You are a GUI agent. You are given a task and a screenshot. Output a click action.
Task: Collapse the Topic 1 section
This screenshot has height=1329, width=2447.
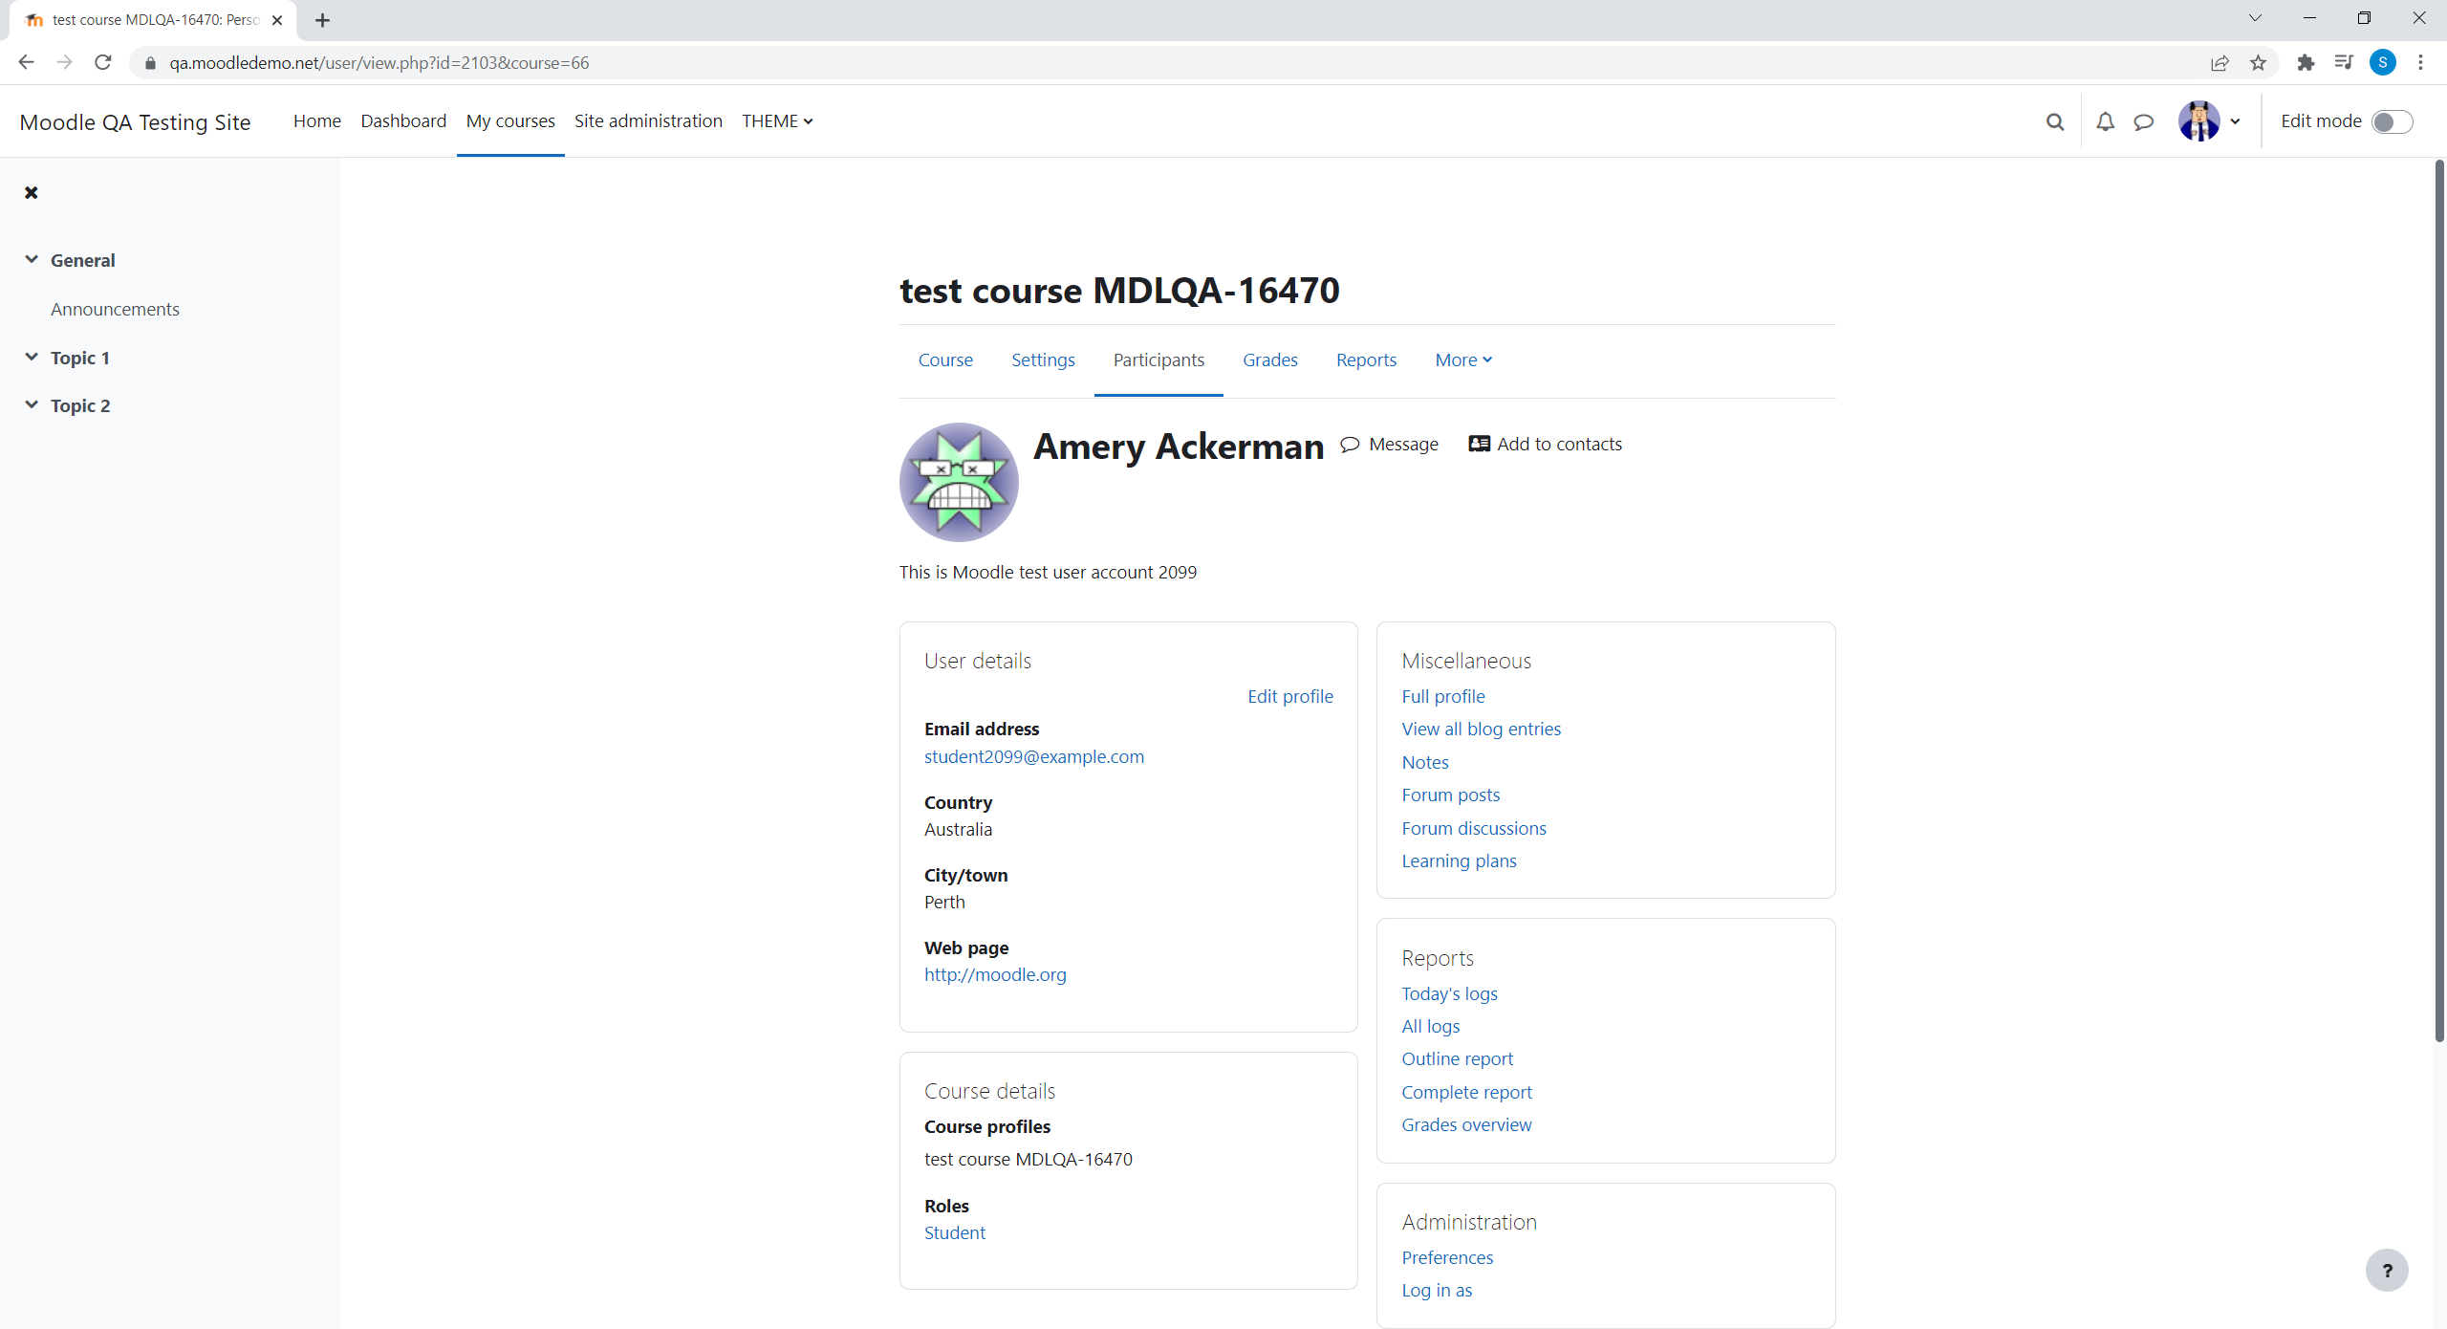point(32,357)
